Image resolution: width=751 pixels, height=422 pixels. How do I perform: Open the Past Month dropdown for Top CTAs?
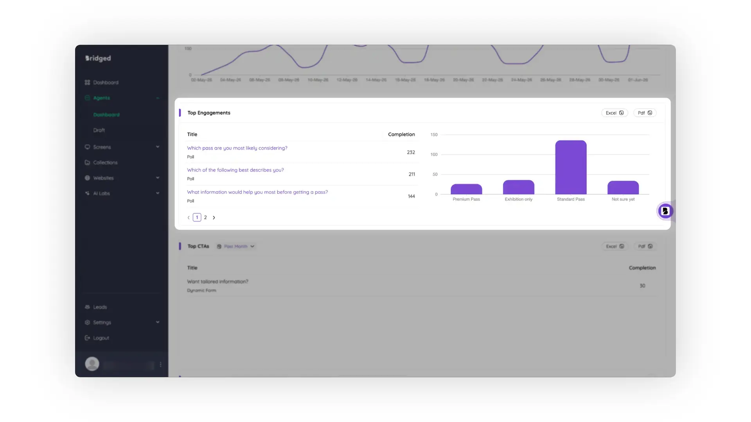tap(236, 247)
